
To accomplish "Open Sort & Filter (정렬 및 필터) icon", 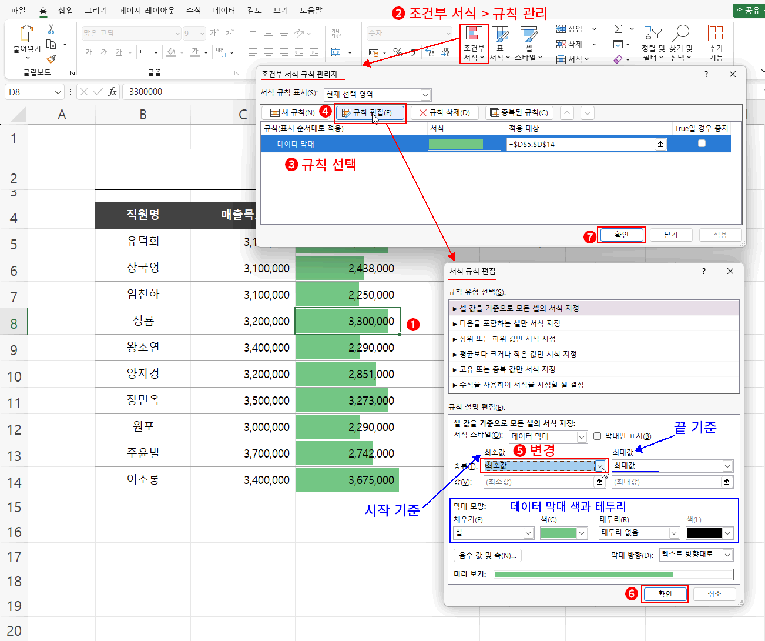I will pyautogui.click(x=653, y=34).
